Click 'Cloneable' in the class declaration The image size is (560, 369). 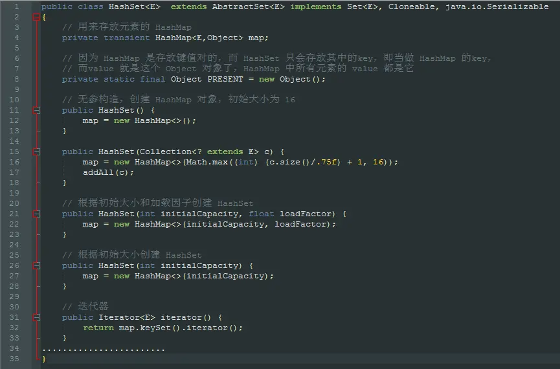(412, 6)
